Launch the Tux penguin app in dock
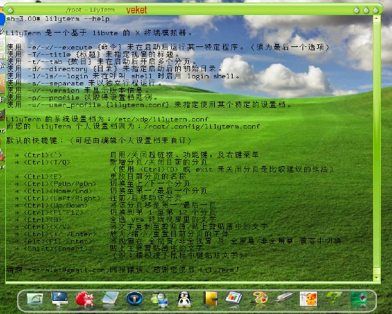This screenshot has height=314, width=392. (x=184, y=299)
